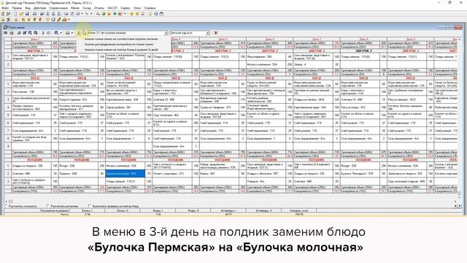Click the green plus icon in main toolbar

(115, 14)
